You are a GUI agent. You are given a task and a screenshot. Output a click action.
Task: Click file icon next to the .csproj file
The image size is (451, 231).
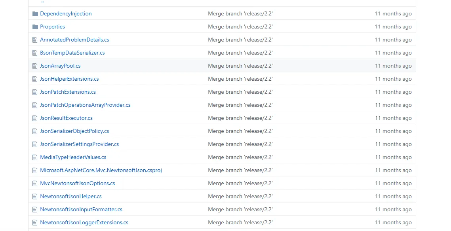pyautogui.click(x=35, y=170)
